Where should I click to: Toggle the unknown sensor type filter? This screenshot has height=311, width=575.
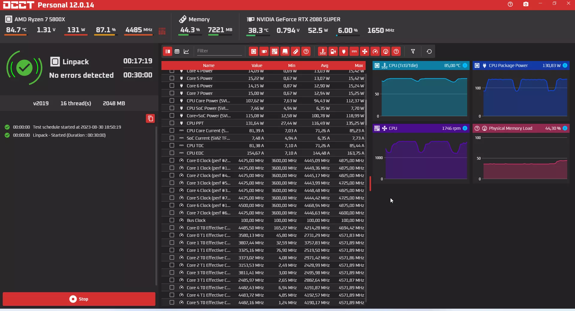[396, 51]
